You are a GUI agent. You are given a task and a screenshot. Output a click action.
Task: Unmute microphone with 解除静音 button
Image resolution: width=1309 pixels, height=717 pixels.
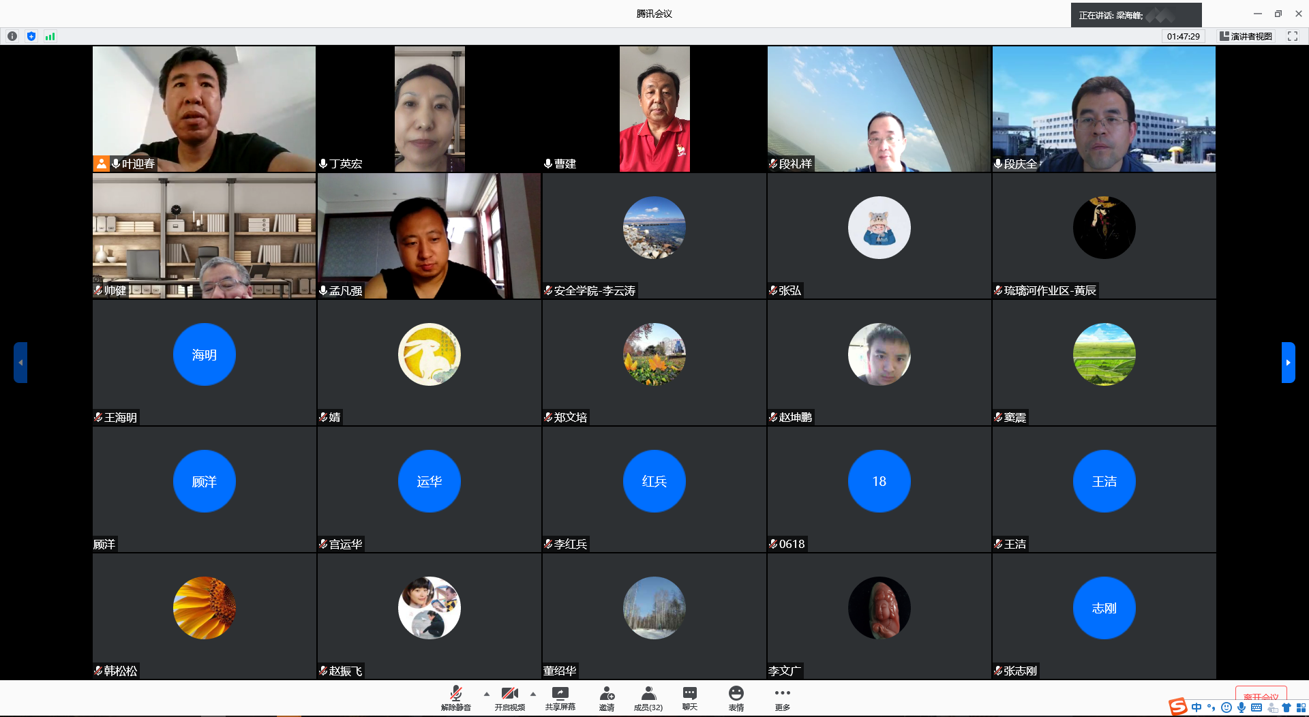[455, 697]
